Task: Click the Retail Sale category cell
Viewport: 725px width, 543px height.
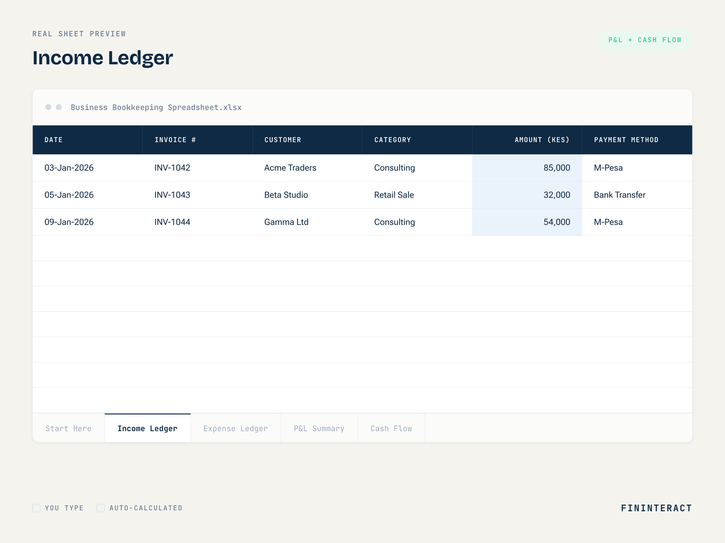Action: coord(417,195)
